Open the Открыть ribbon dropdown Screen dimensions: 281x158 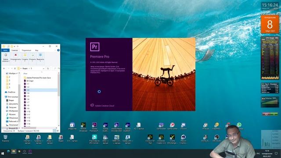pos(32,57)
